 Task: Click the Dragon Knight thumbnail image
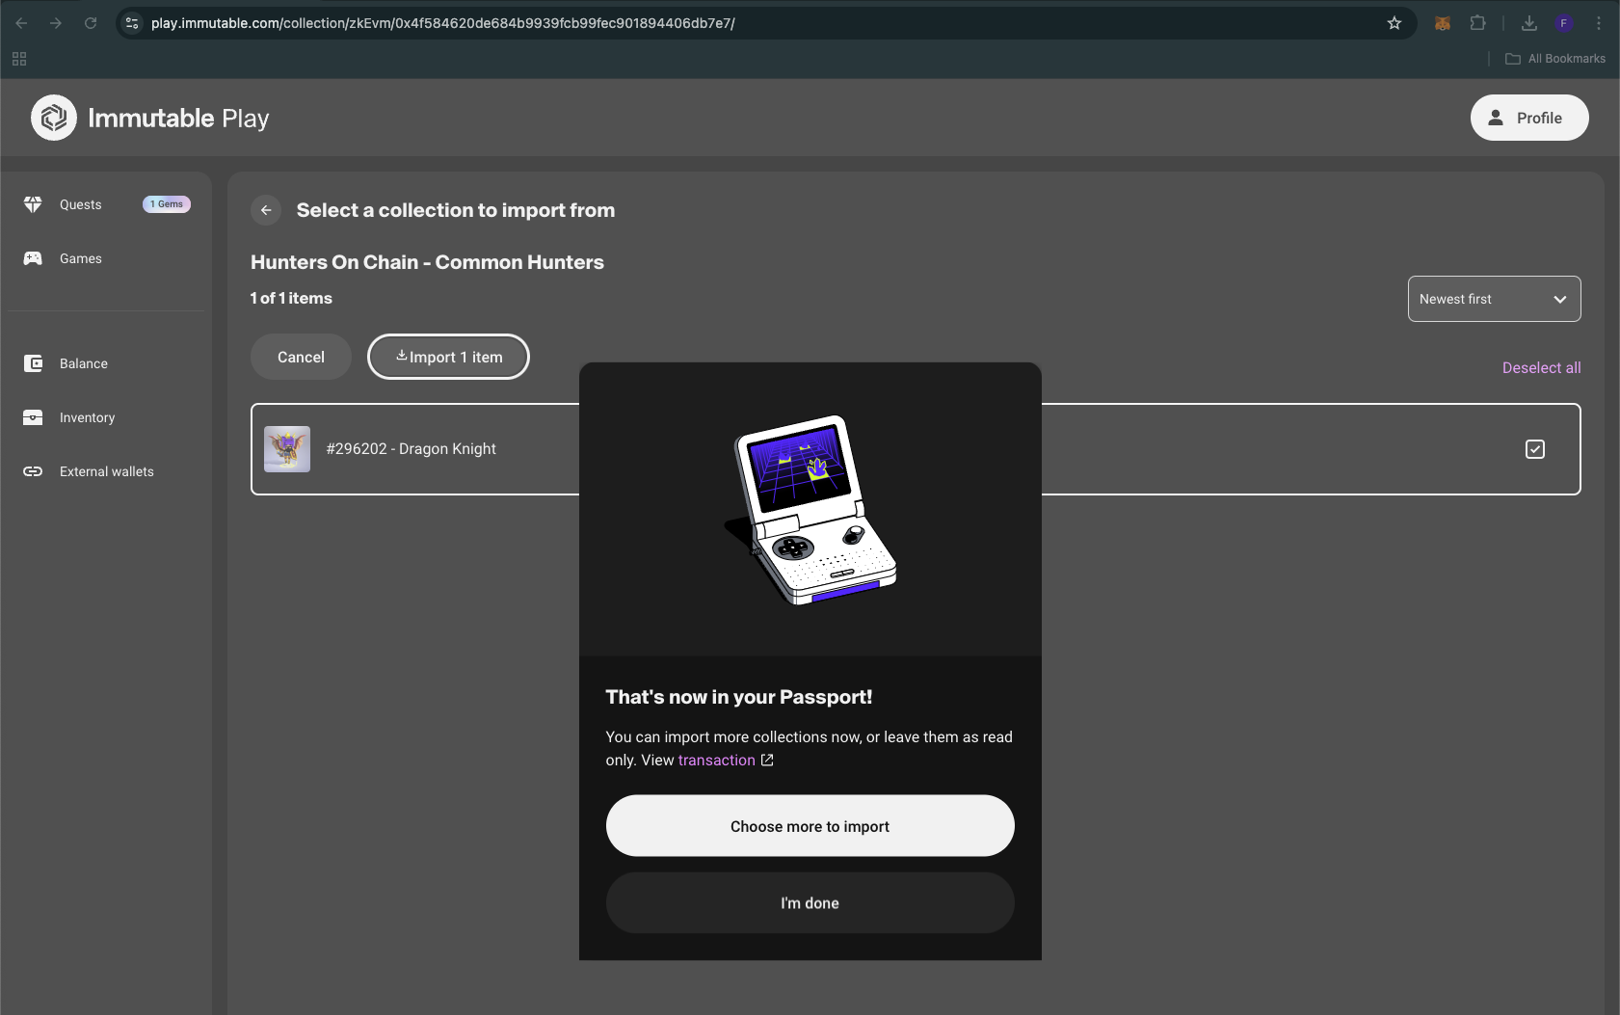pos(287,449)
